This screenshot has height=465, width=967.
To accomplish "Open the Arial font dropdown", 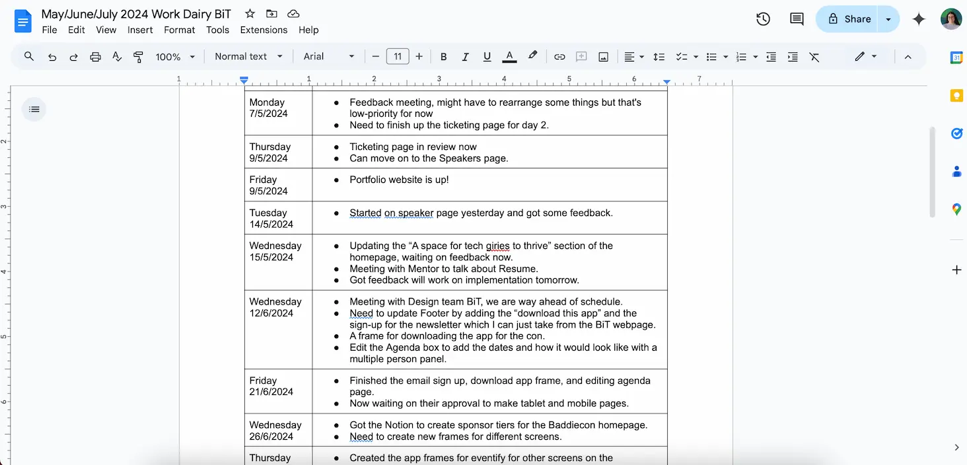I will pos(328,57).
